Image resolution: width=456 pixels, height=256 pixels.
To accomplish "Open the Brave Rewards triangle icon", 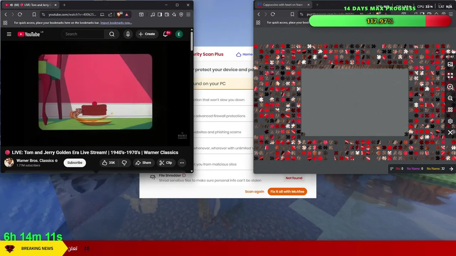I will tap(126, 15).
